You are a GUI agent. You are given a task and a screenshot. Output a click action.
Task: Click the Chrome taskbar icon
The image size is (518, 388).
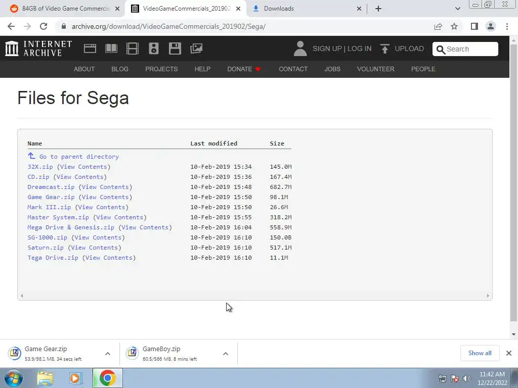coord(107,378)
